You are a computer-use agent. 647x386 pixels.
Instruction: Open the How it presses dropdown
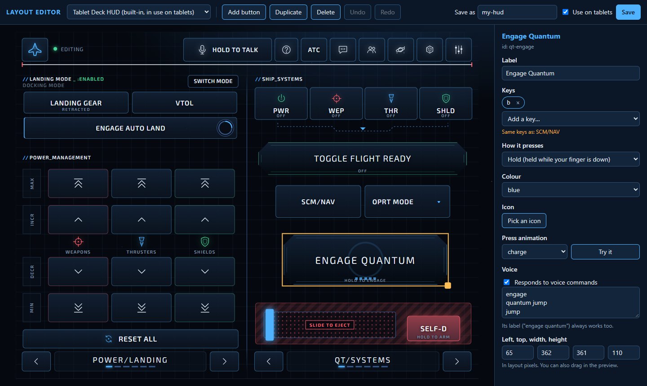point(571,159)
